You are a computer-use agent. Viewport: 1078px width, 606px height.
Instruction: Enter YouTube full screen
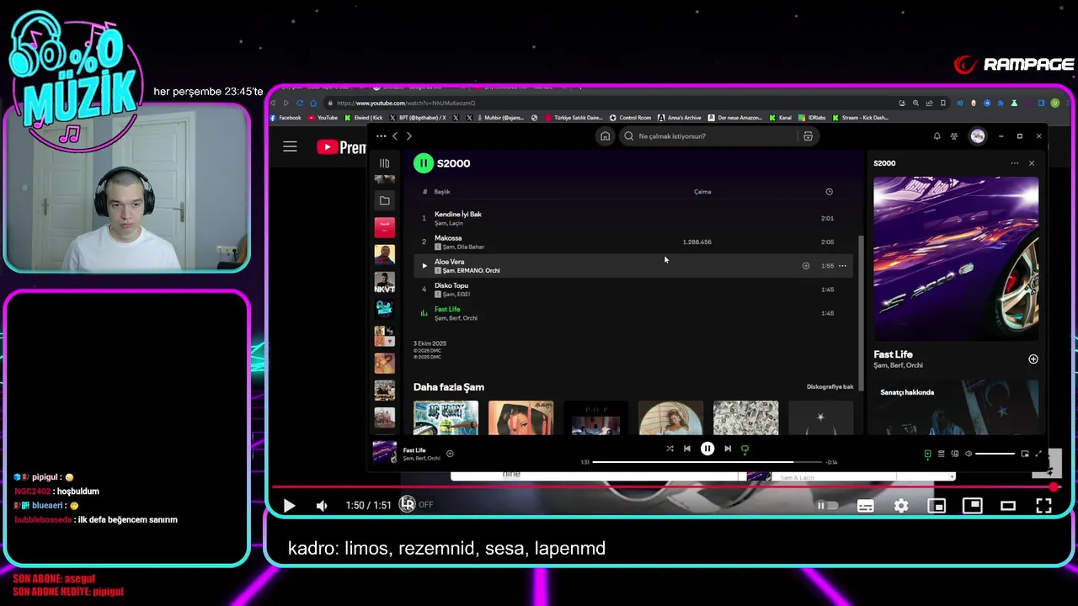point(1043,506)
